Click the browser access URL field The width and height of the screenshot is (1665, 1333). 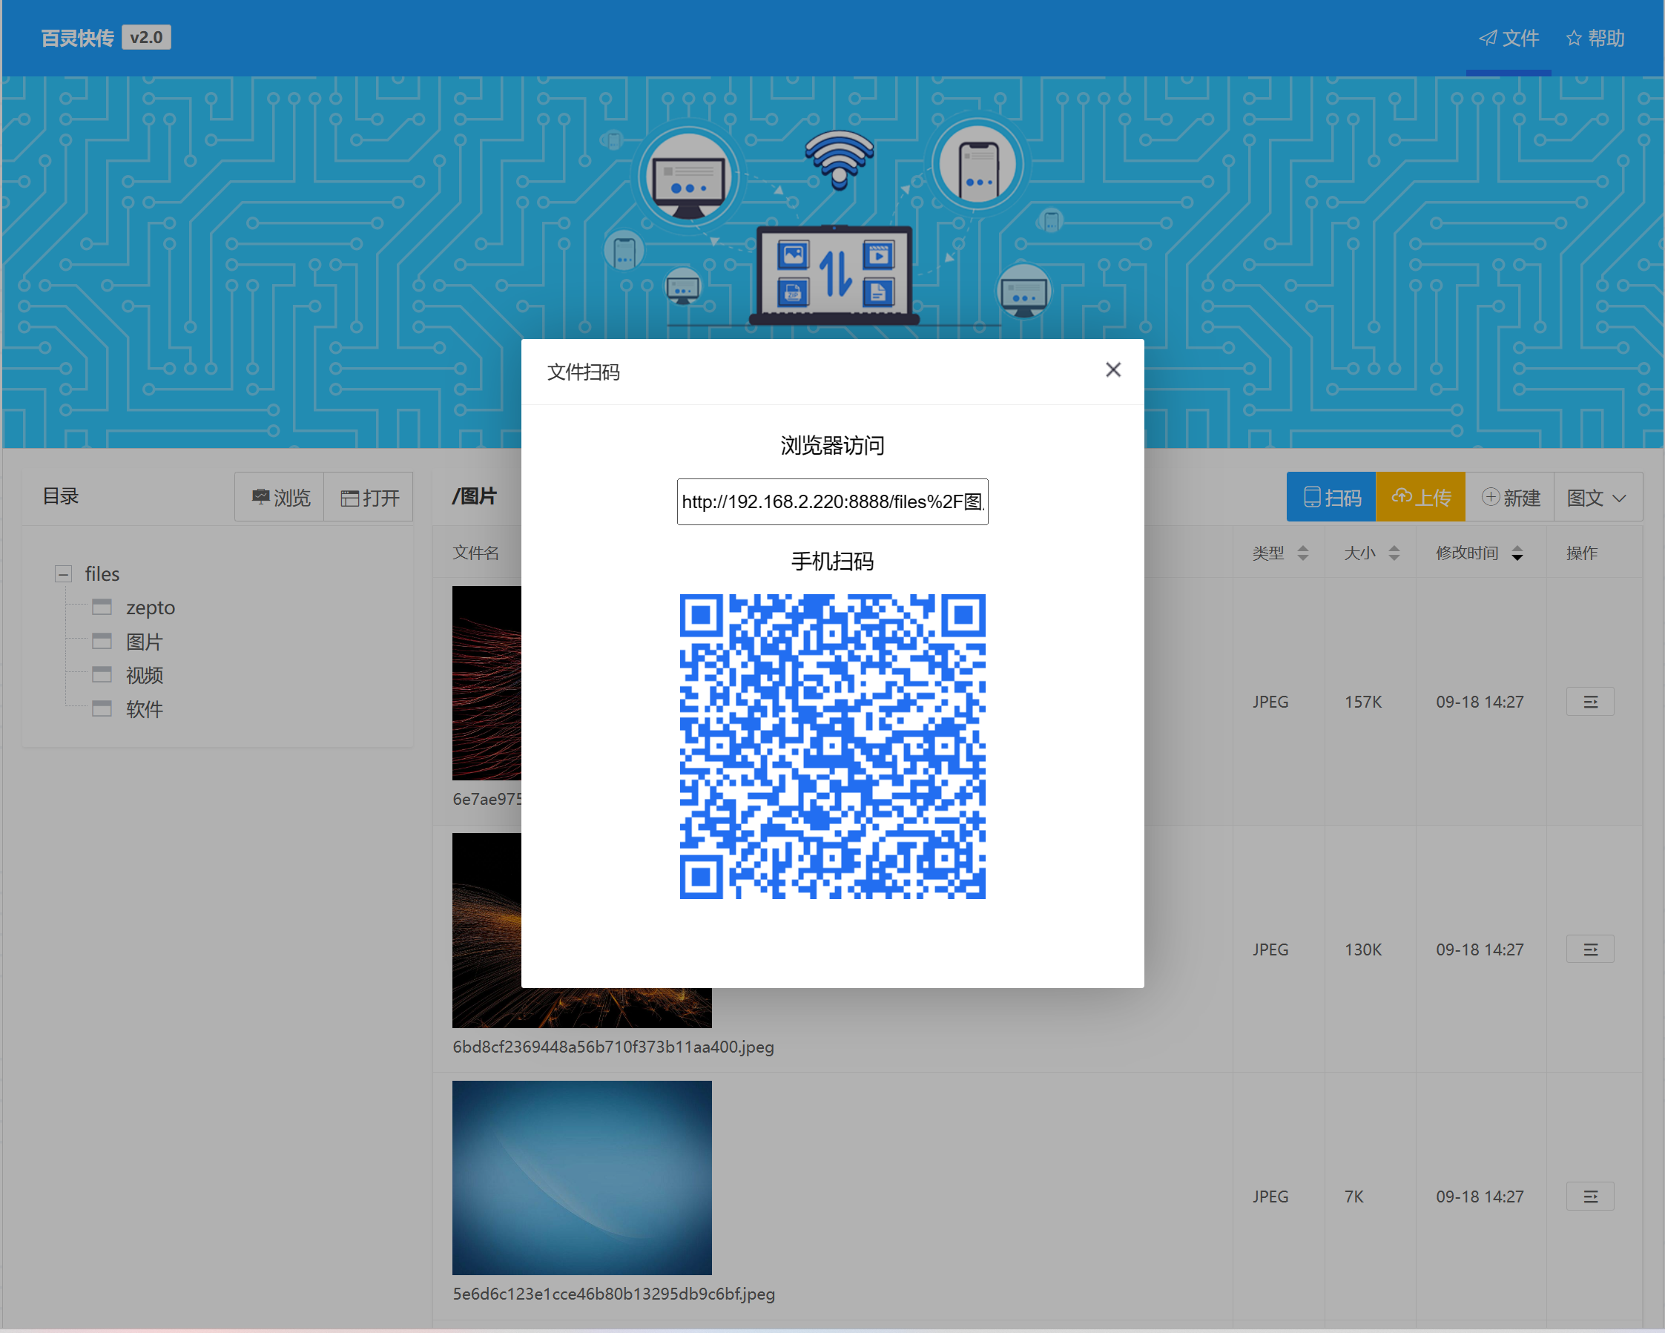(831, 502)
